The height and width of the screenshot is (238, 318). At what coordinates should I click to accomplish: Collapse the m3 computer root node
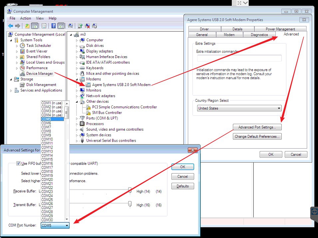tap(71, 35)
